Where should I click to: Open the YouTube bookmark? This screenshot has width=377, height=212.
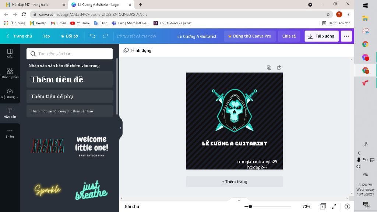tap(80, 23)
